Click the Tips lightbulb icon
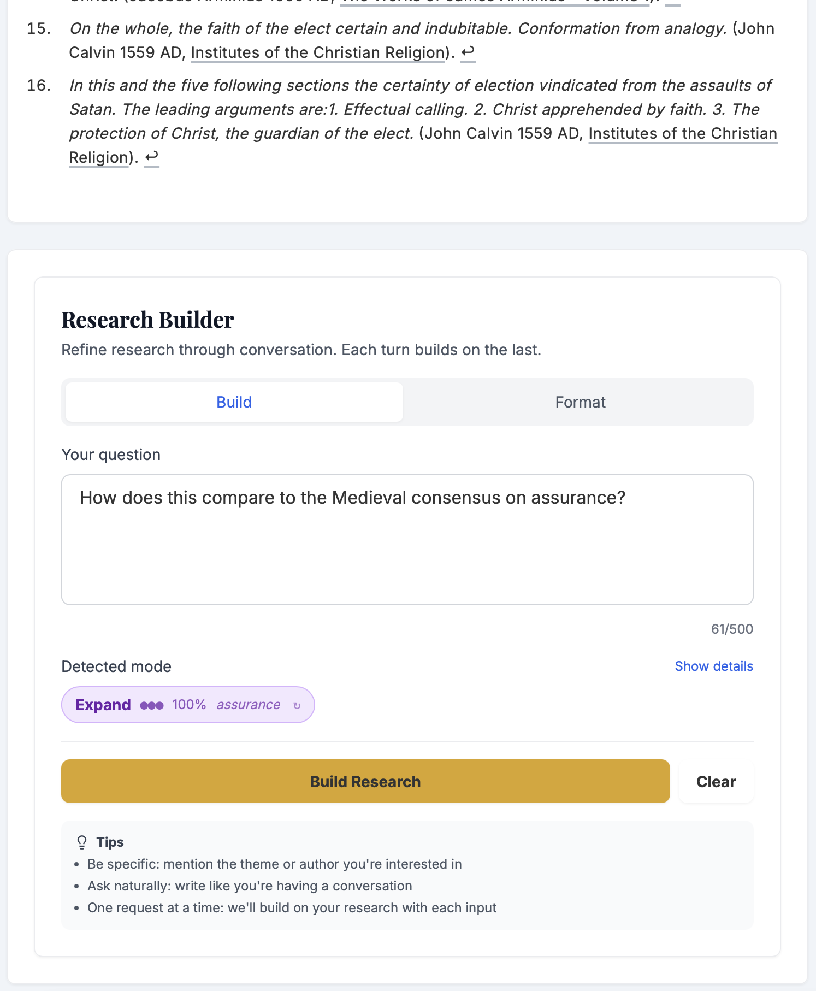The height and width of the screenshot is (991, 816). (82, 841)
